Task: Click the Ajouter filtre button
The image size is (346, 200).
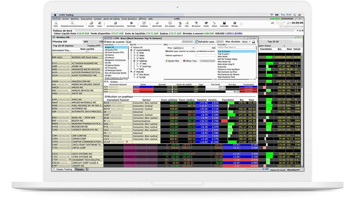Action: coord(172,61)
